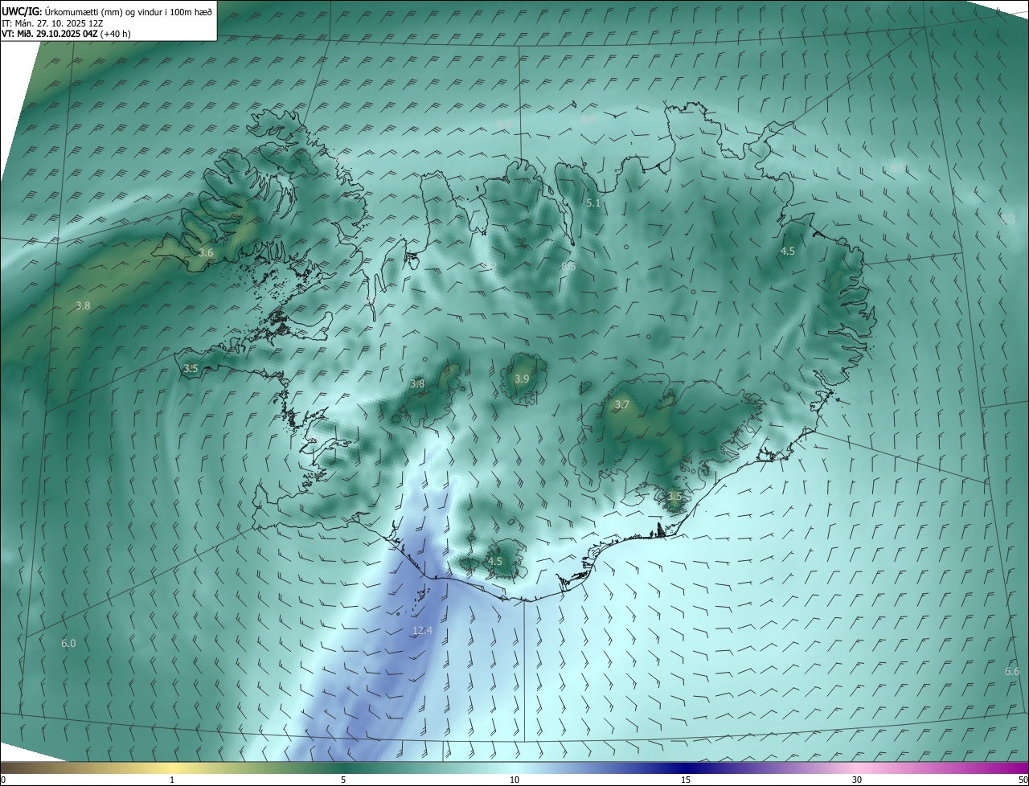Click the valid time "VT: Mið. 29.10.2025 04Z"

(50, 34)
